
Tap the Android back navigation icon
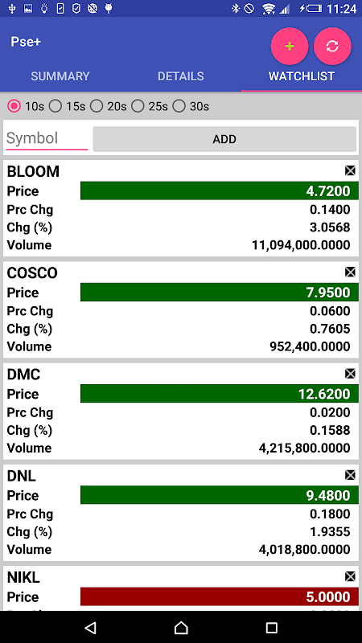(90, 627)
